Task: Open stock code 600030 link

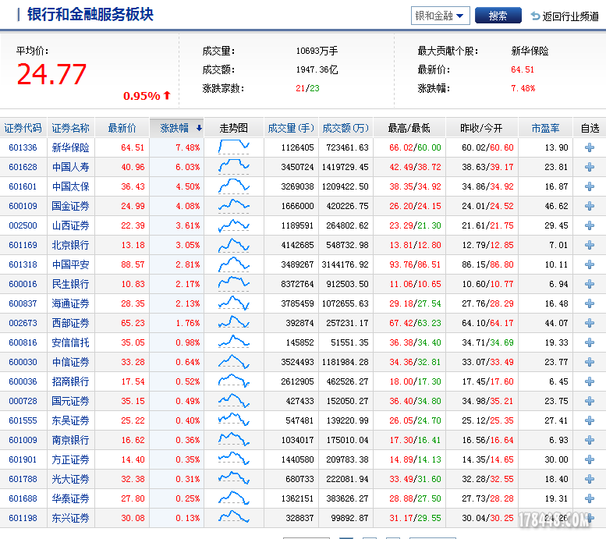Action: pos(23,362)
